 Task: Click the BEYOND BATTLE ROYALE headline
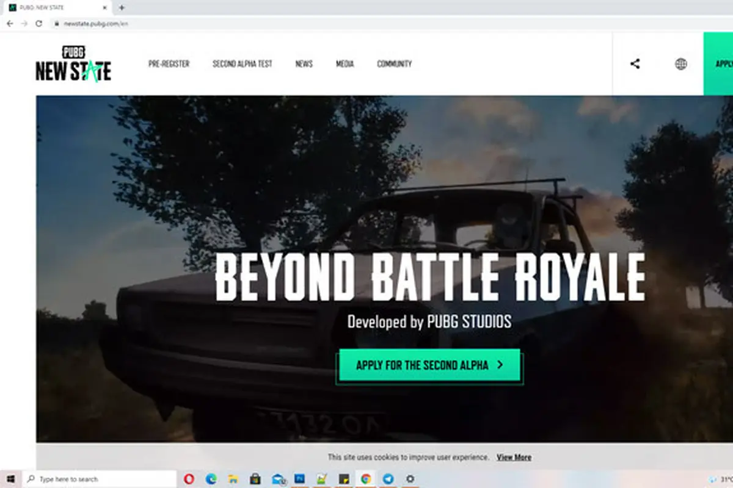coord(430,276)
